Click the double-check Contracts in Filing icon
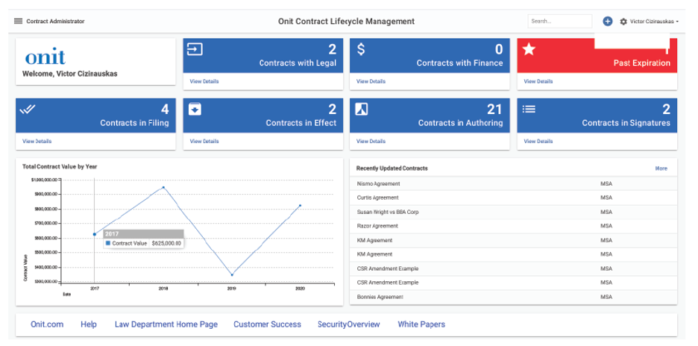The width and height of the screenshot is (698, 346). coord(28,109)
